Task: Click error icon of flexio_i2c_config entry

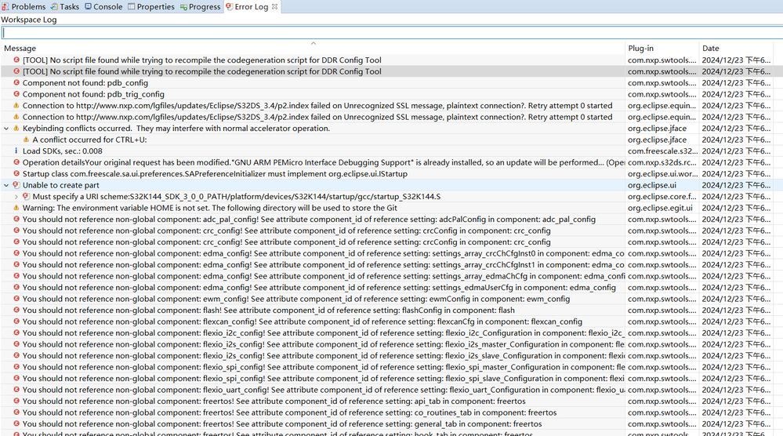Action: pyautogui.click(x=16, y=333)
